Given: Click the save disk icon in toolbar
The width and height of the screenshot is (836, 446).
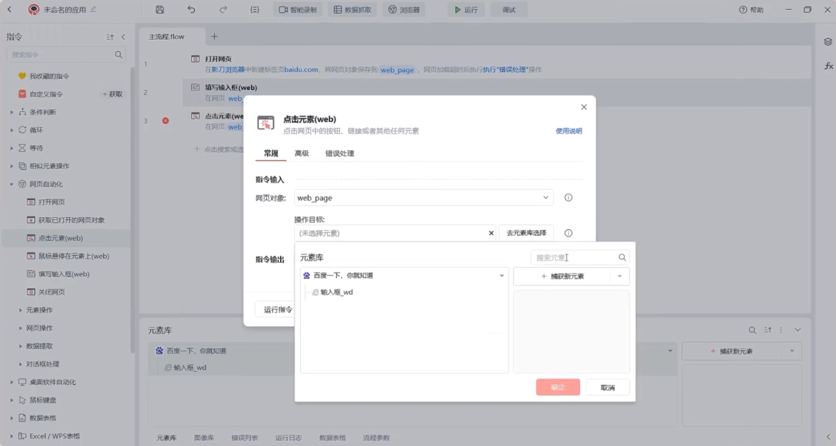Looking at the screenshot, I should point(159,10).
